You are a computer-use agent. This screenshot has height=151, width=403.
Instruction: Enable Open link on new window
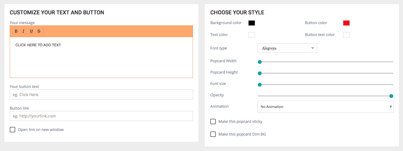click(12, 130)
